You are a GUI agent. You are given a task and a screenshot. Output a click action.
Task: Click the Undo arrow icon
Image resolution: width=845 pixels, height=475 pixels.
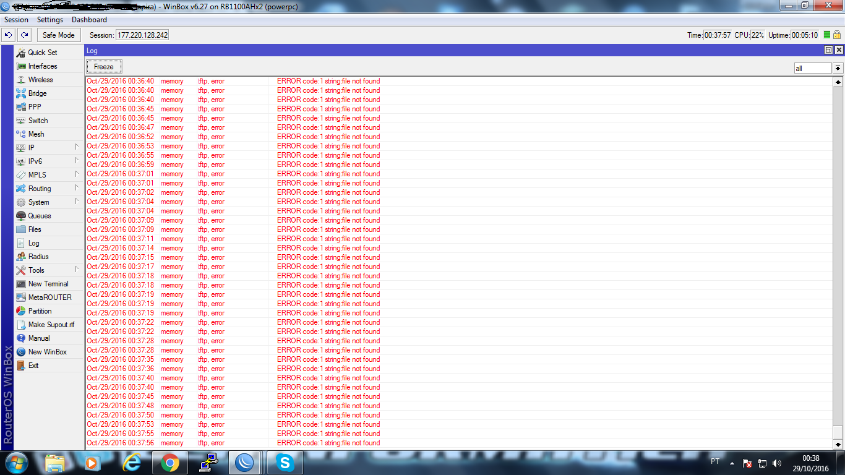(9, 35)
